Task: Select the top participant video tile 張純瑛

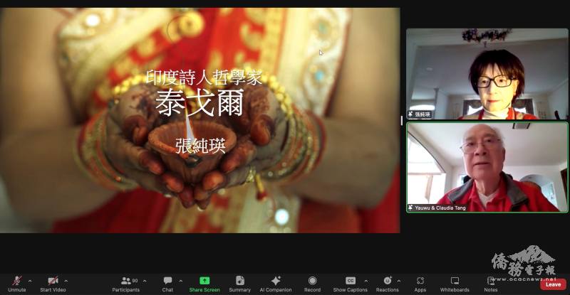Action: pos(487,74)
